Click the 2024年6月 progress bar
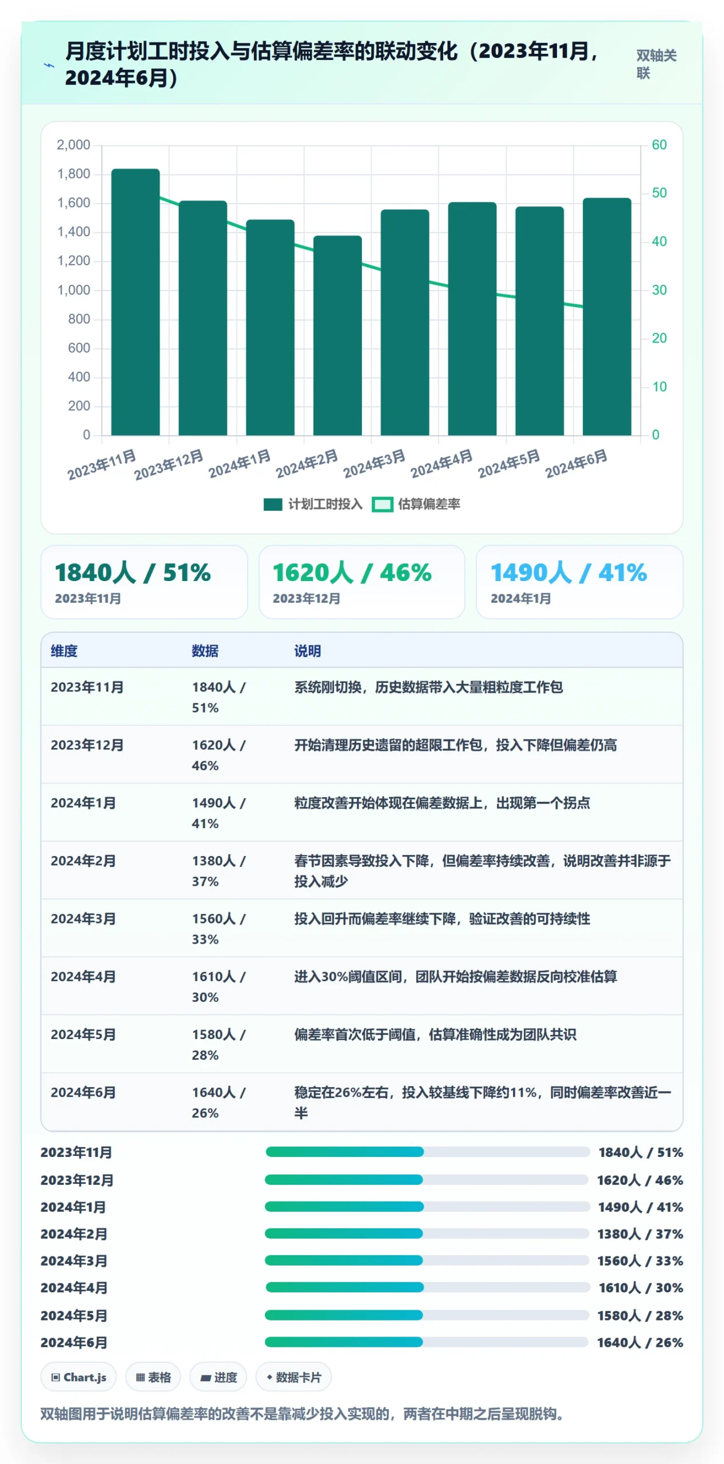724x1464 pixels. 427,1342
